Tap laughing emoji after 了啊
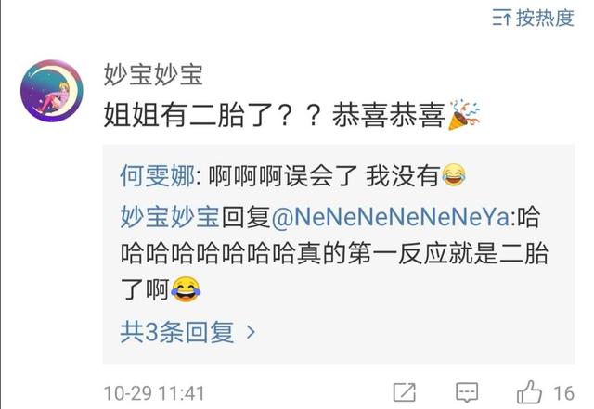The height and width of the screenshot is (409, 594). (186, 289)
